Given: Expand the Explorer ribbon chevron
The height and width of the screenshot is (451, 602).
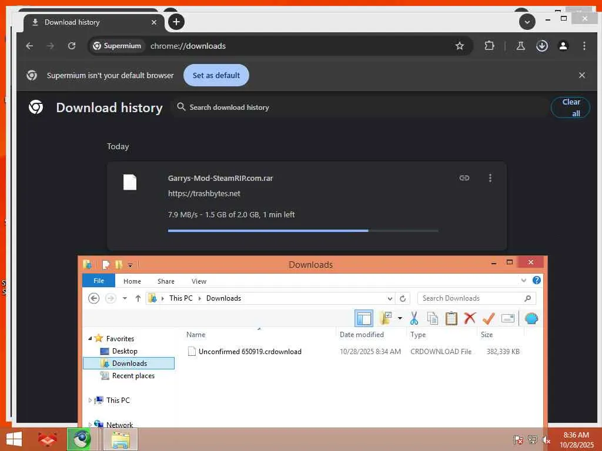Looking at the screenshot, I should click(x=523, y=280).
